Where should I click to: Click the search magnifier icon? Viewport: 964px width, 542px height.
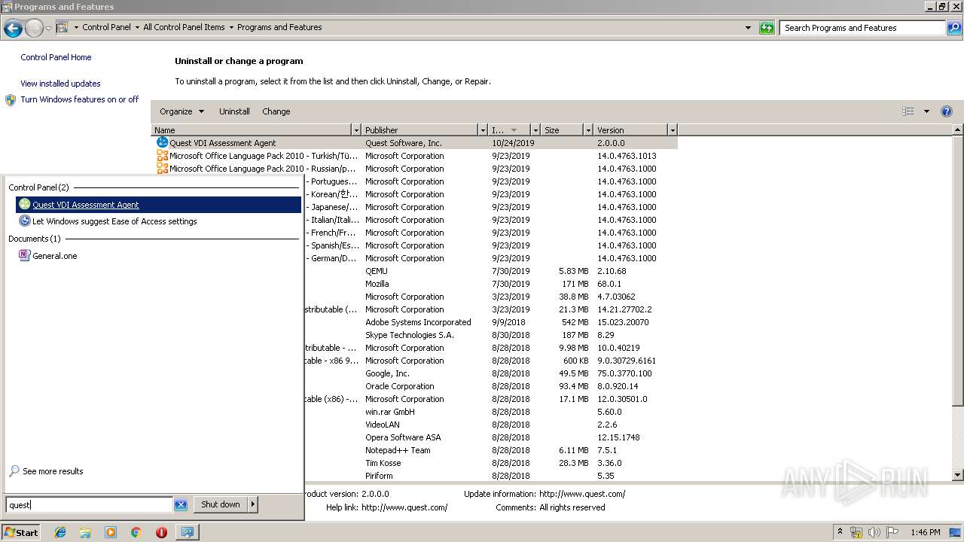click(x=953, y=28)
